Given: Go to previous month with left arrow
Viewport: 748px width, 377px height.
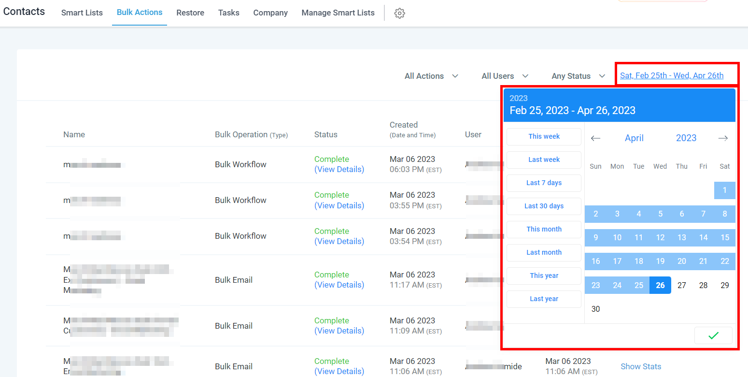Looking at the screenshot, I should [x=595, y=138].
